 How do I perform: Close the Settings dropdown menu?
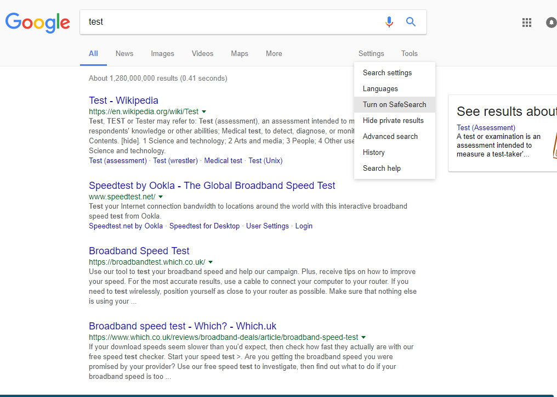[371, 54]
